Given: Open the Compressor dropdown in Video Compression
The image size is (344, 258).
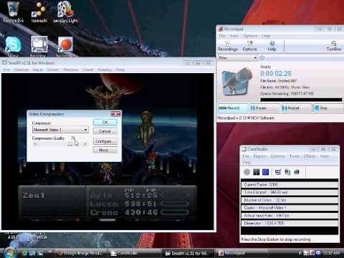Looking at the screenshot, I should [x=60, y=130].
